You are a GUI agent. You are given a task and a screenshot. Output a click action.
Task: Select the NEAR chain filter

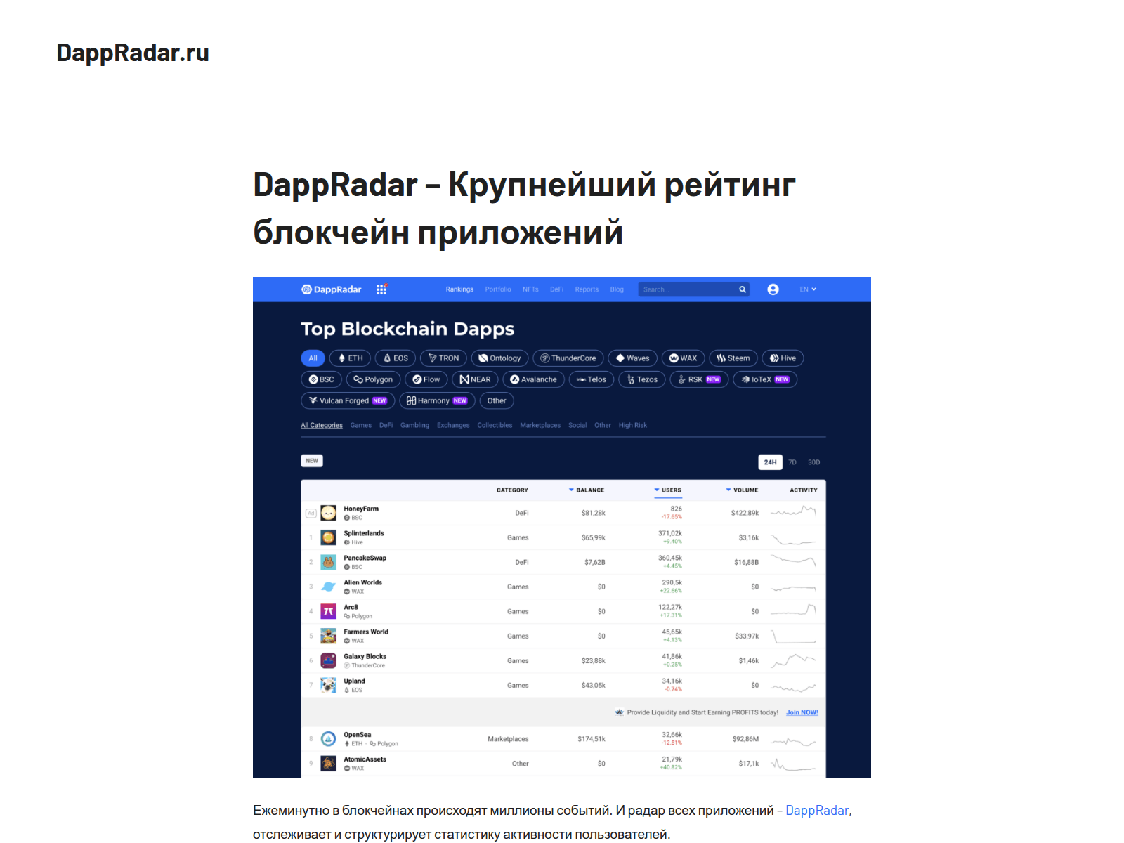click(475, 379)
